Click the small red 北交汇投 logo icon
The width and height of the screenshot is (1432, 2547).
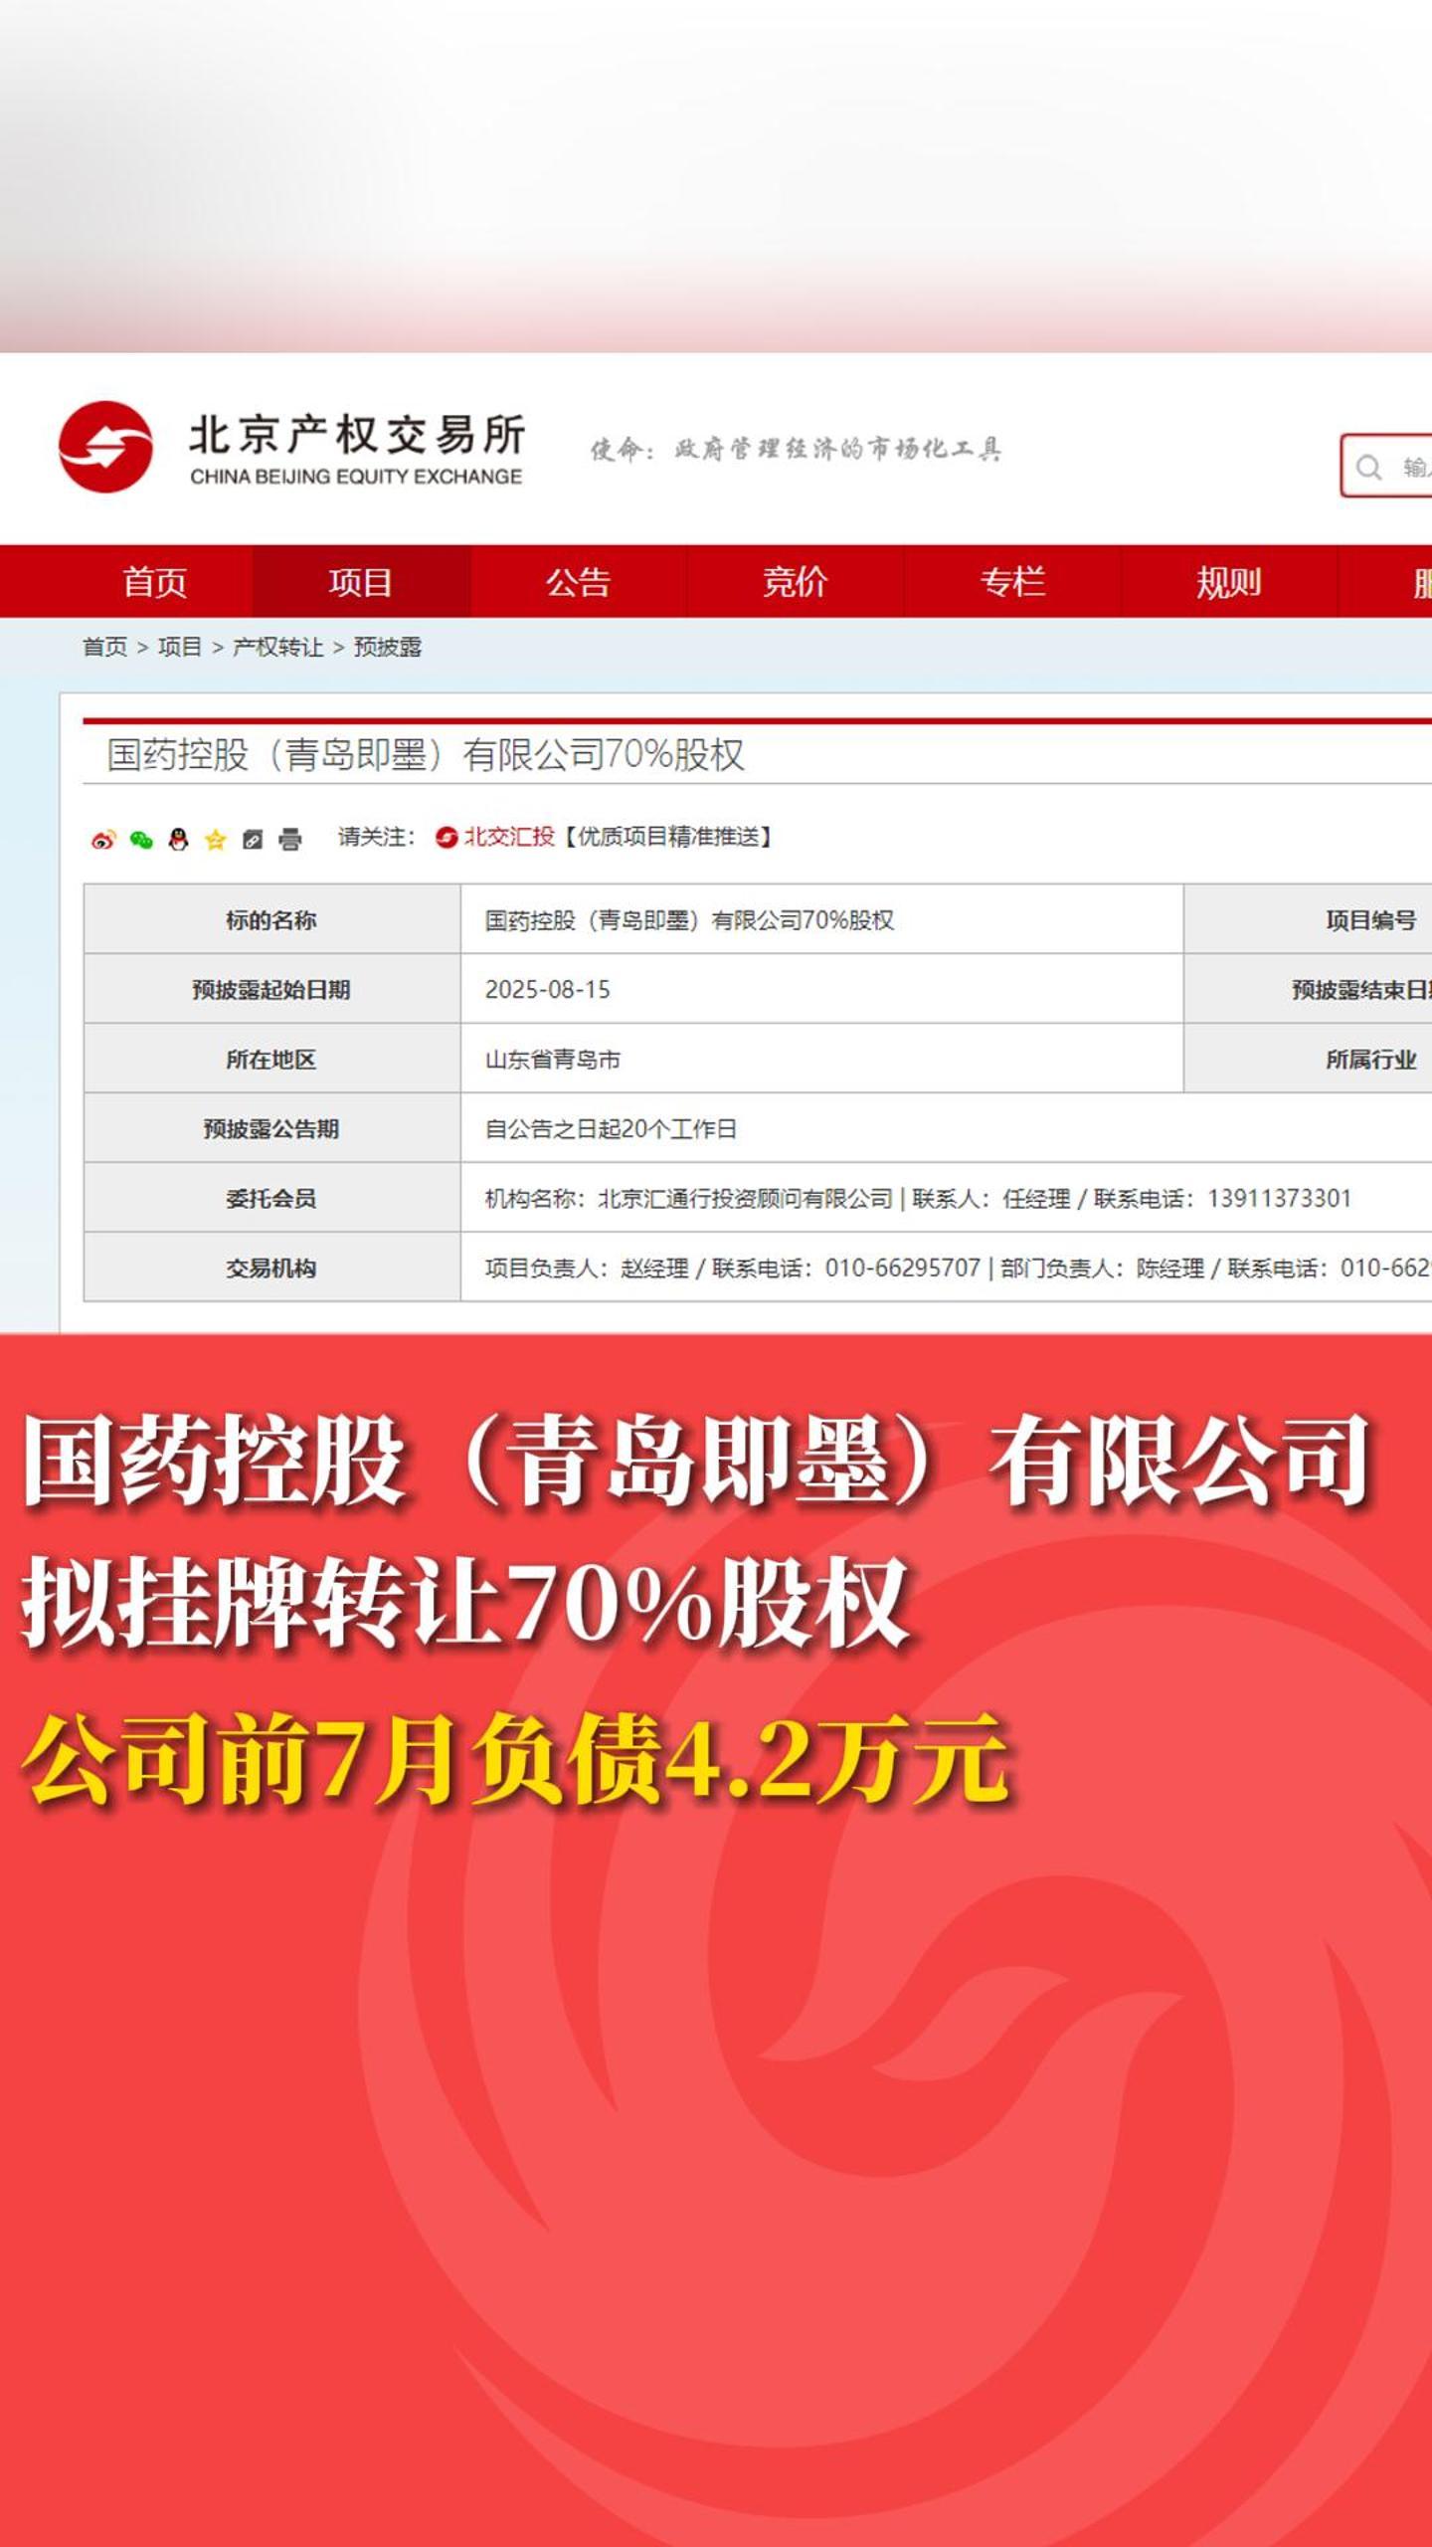coord(447,838)
